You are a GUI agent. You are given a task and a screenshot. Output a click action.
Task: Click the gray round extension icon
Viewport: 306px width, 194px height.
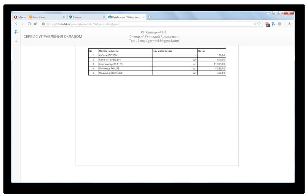(x=280, y=24)
